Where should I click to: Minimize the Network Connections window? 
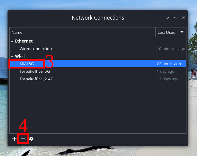pyautogui.click(x=167, y=18)
